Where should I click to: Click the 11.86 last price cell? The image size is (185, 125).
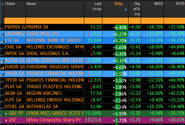[93, 107]
